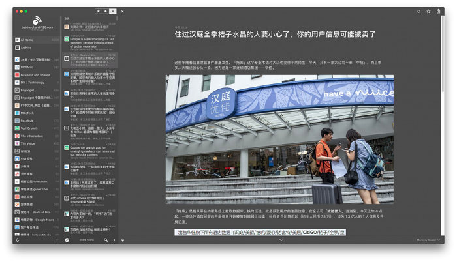Click the guokr.com feed icon
Image resolution: width=457 pixels, height=262 pixels.
[x=17, y=189]
